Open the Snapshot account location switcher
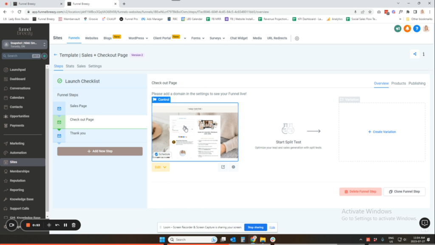The image size is (435, 245). 25,45
